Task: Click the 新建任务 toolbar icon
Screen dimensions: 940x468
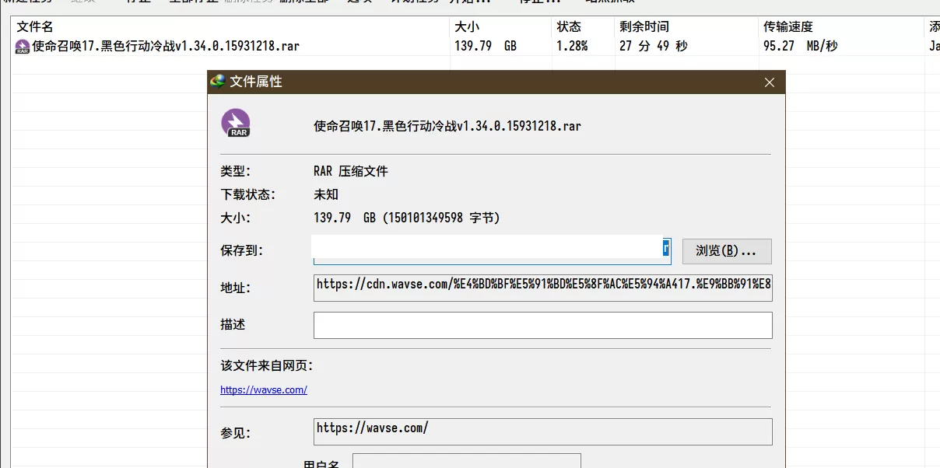Action: 22,3
